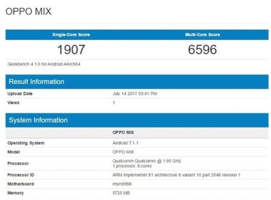
Task: Select the Operating System label
Action: tap(26, 143)
